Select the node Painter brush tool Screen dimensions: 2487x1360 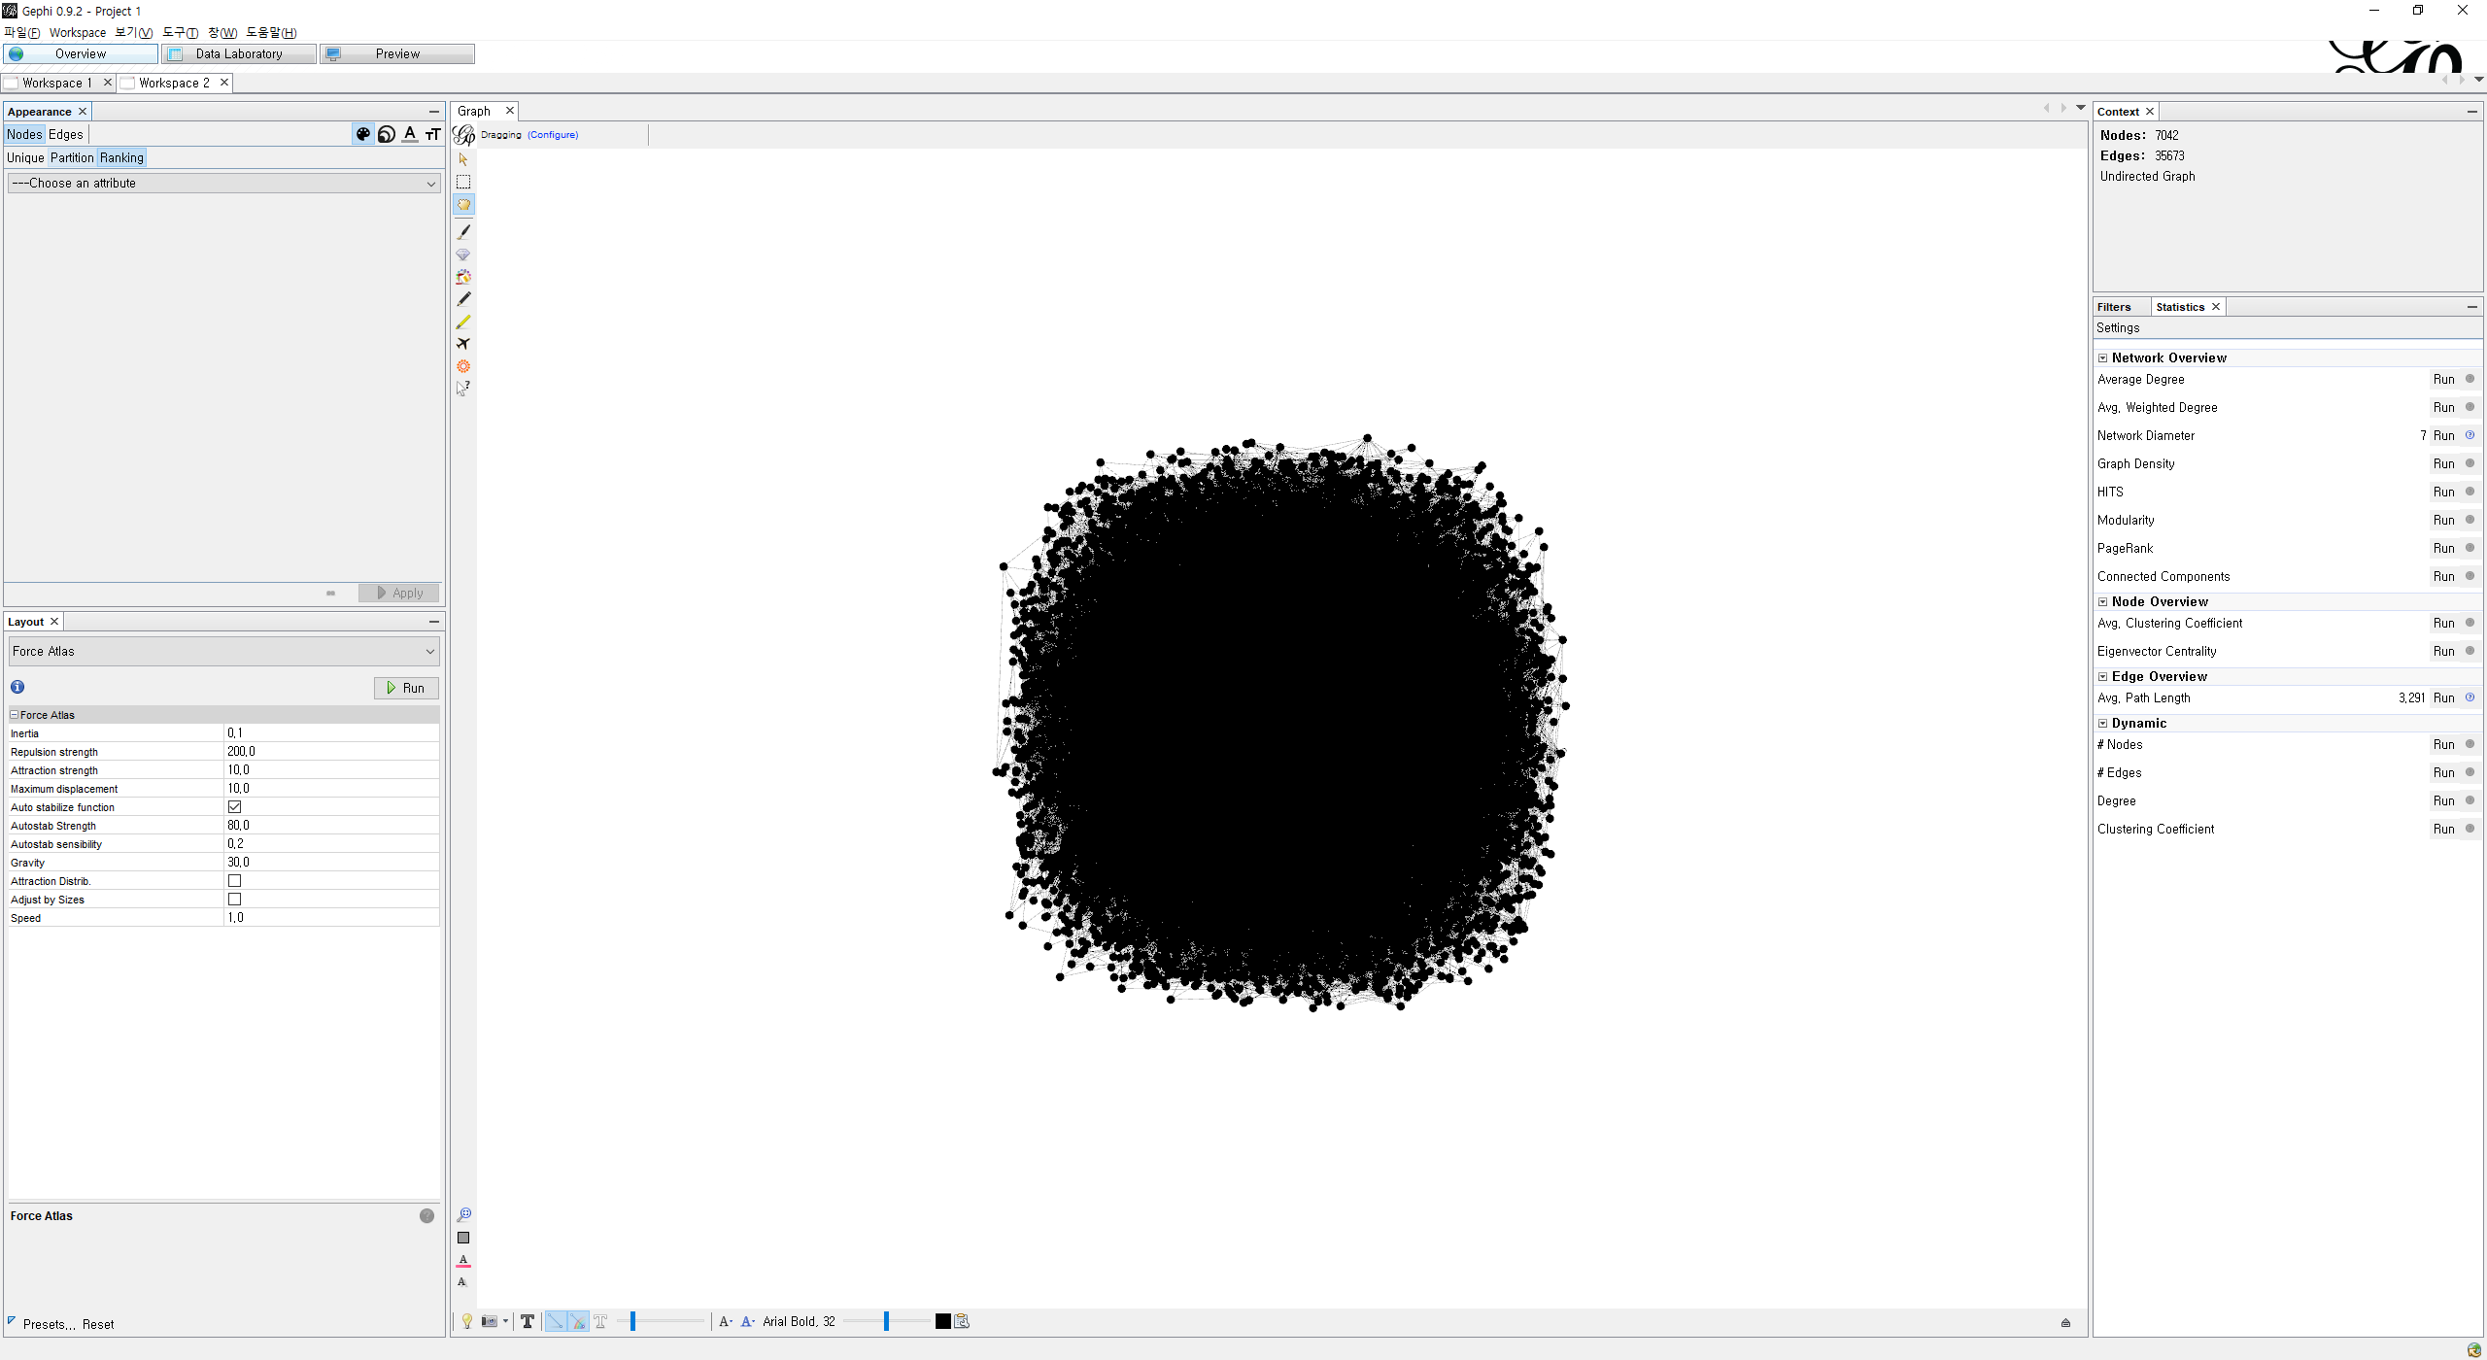tap(463, 232)
